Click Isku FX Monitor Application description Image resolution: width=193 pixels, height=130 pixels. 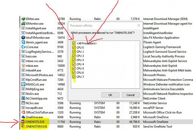click(x=161, y=37)
